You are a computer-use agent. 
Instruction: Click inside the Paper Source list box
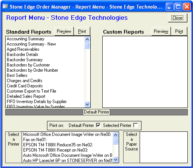tap(164, 147)
